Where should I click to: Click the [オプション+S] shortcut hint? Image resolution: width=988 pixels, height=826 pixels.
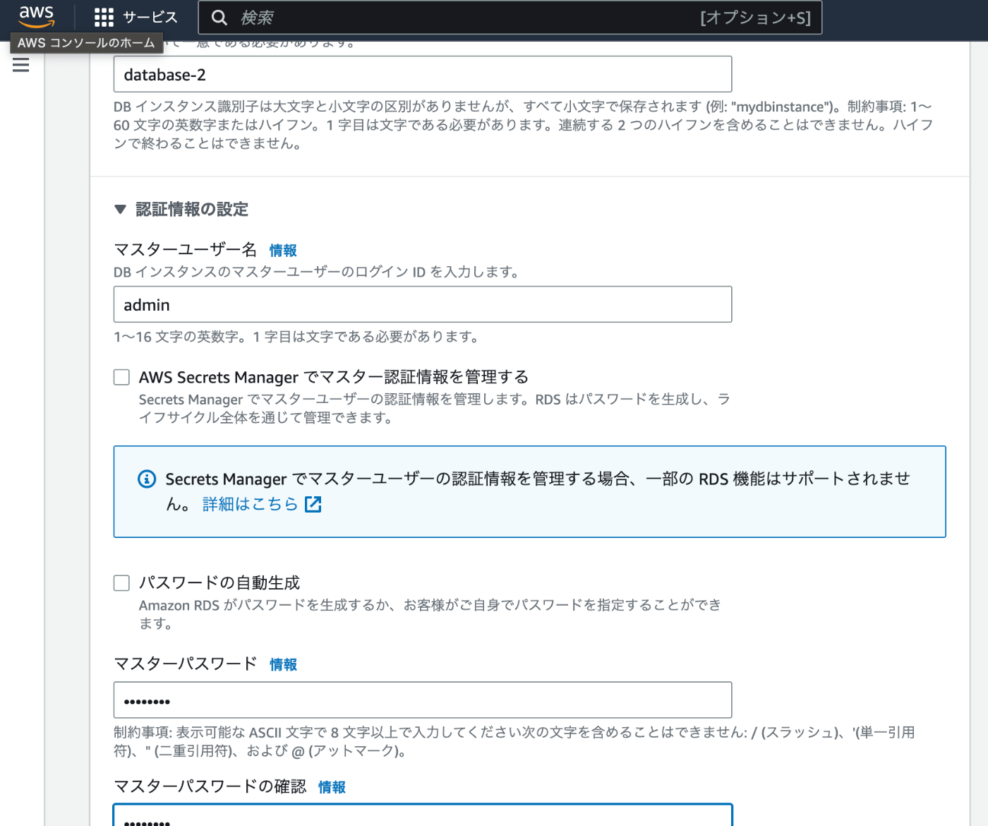(x=756, y=18)
